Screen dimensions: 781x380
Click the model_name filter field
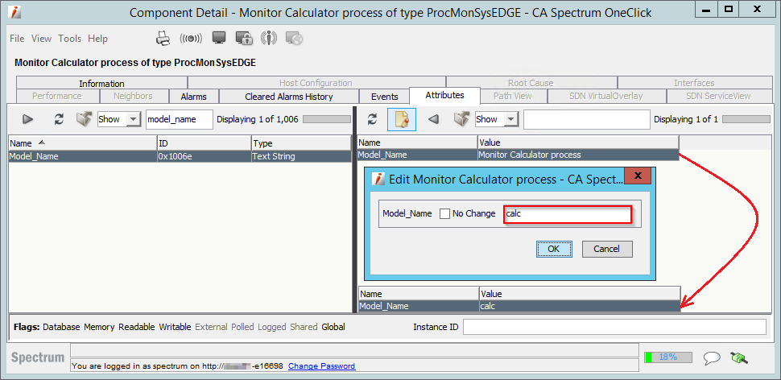(180, 119)
